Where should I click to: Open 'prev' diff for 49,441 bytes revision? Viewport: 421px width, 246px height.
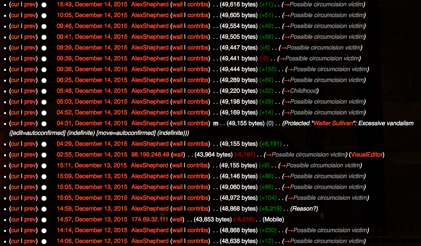click(x=30, y=59)
